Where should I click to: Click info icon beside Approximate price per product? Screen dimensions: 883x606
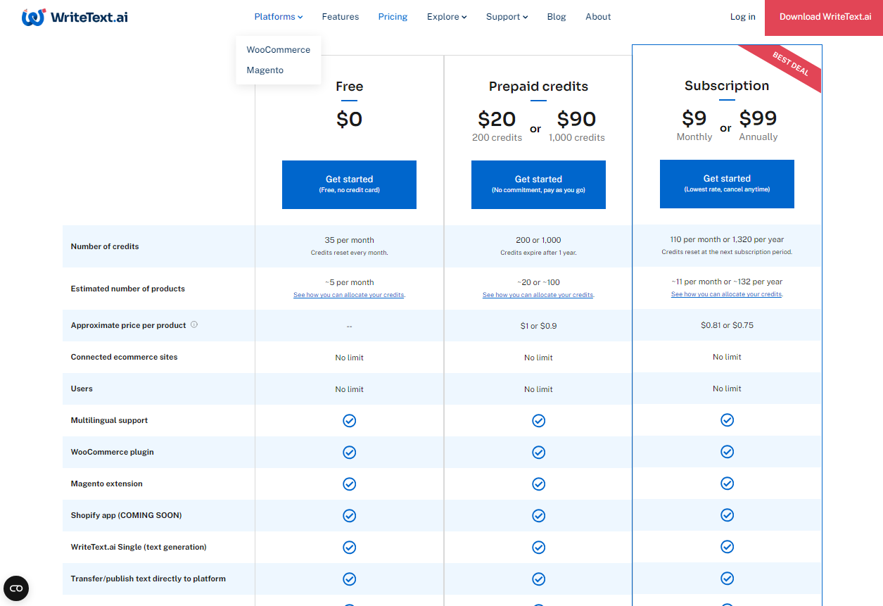[194, 324]
